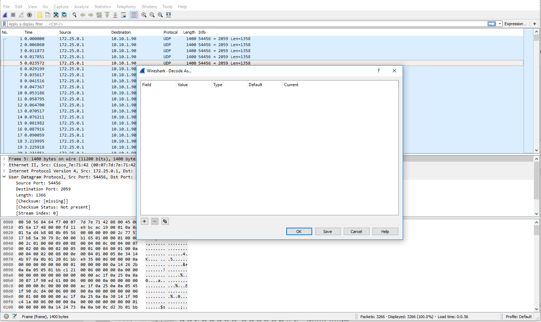Screen dimensions: 541x322
Task: Cancel the Decode As dialog
Action: [x=356, y=232]
